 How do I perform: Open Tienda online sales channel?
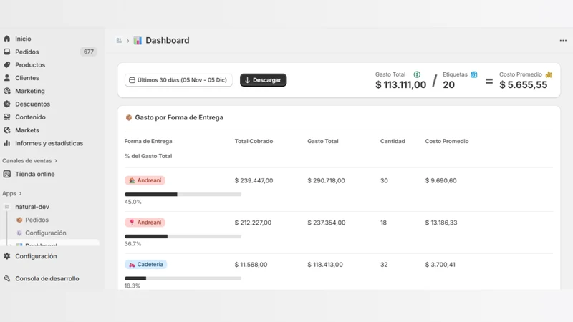pos(34,174)
